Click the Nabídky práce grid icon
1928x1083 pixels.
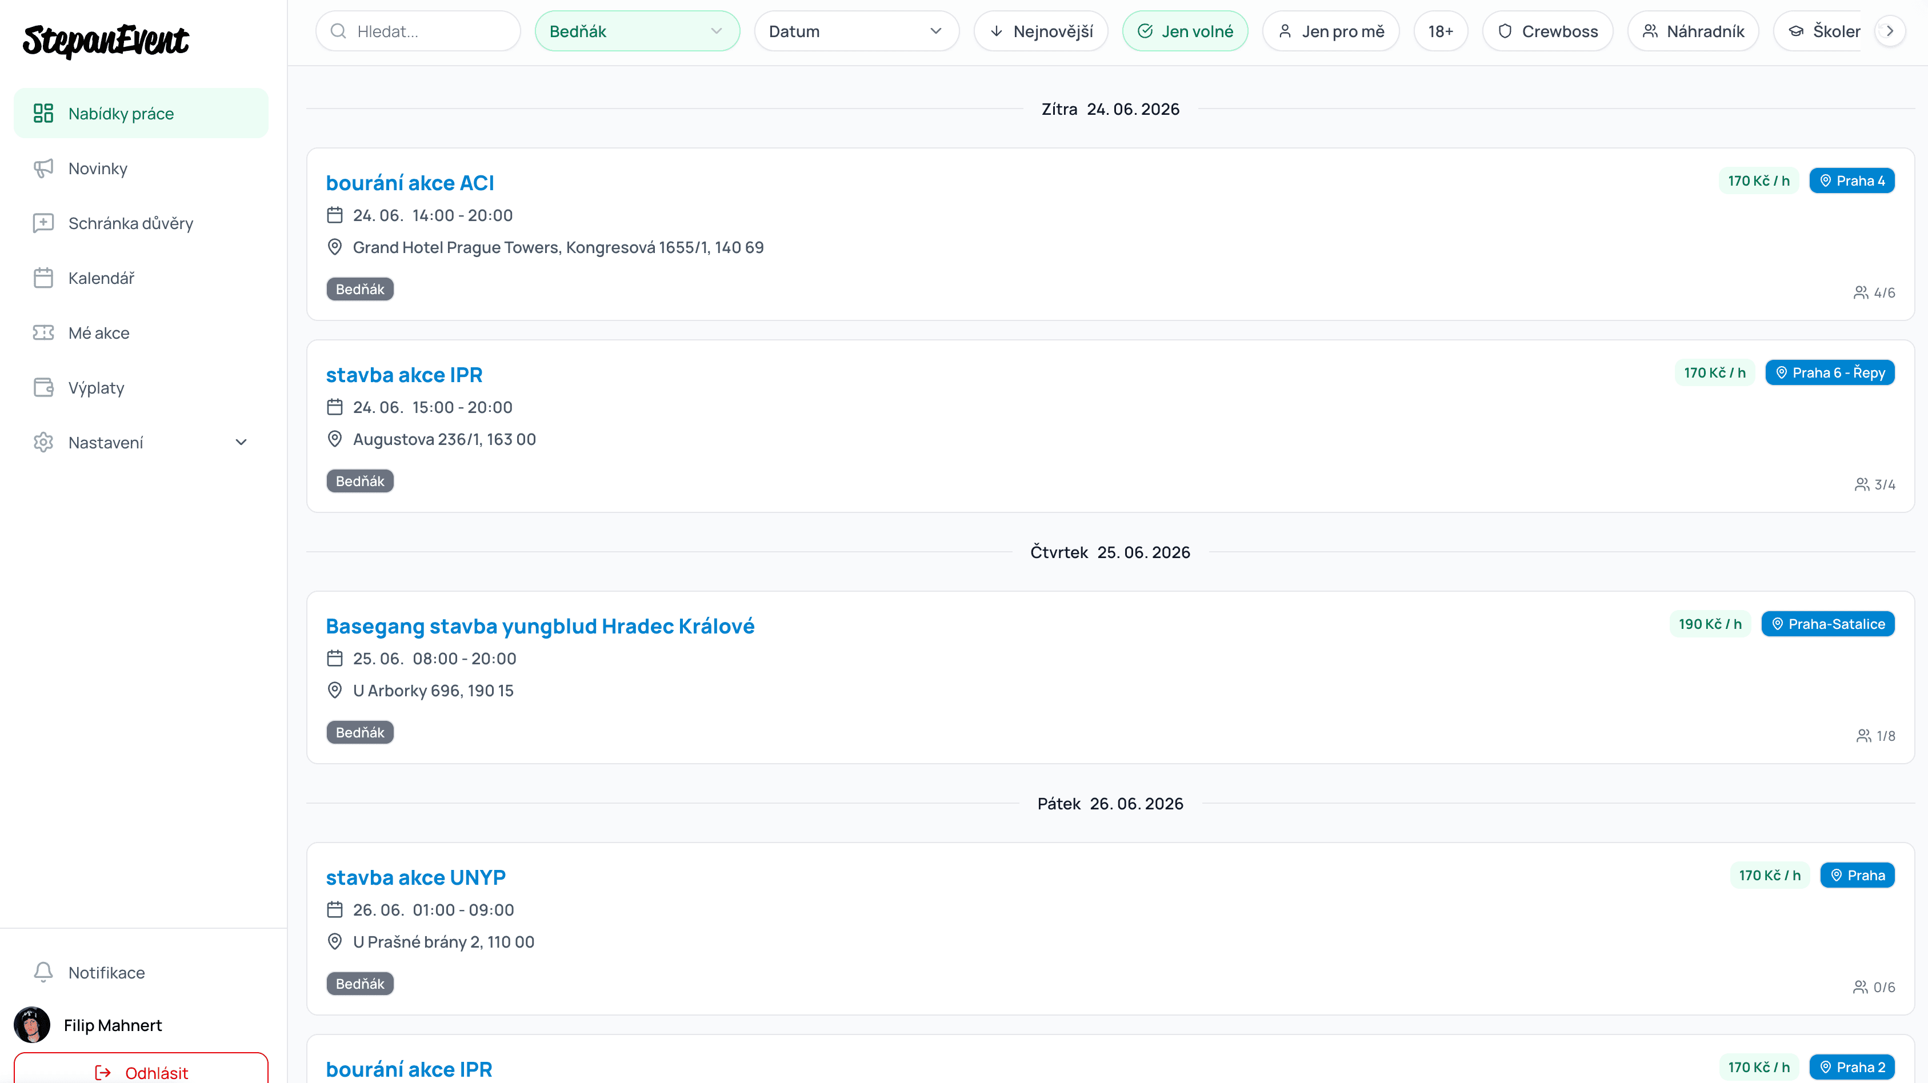[x=43, y=114]
